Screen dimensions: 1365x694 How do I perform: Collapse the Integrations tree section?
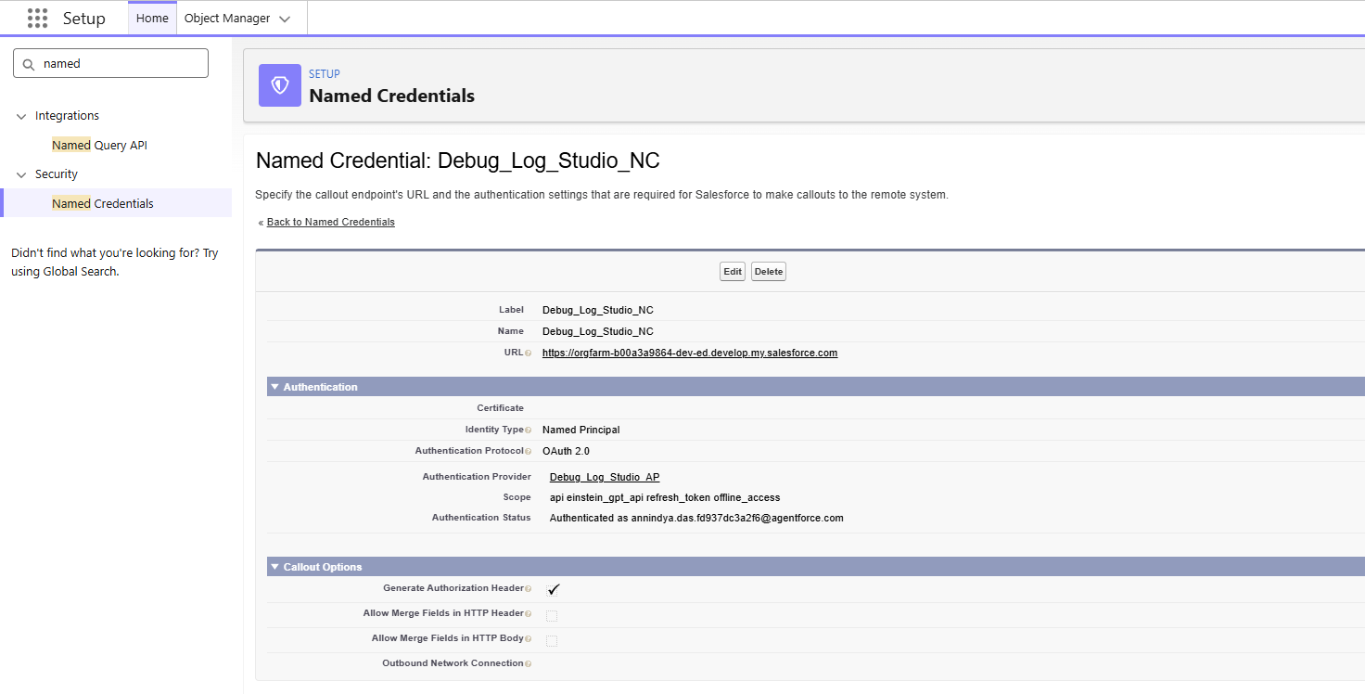coord(21,116)
